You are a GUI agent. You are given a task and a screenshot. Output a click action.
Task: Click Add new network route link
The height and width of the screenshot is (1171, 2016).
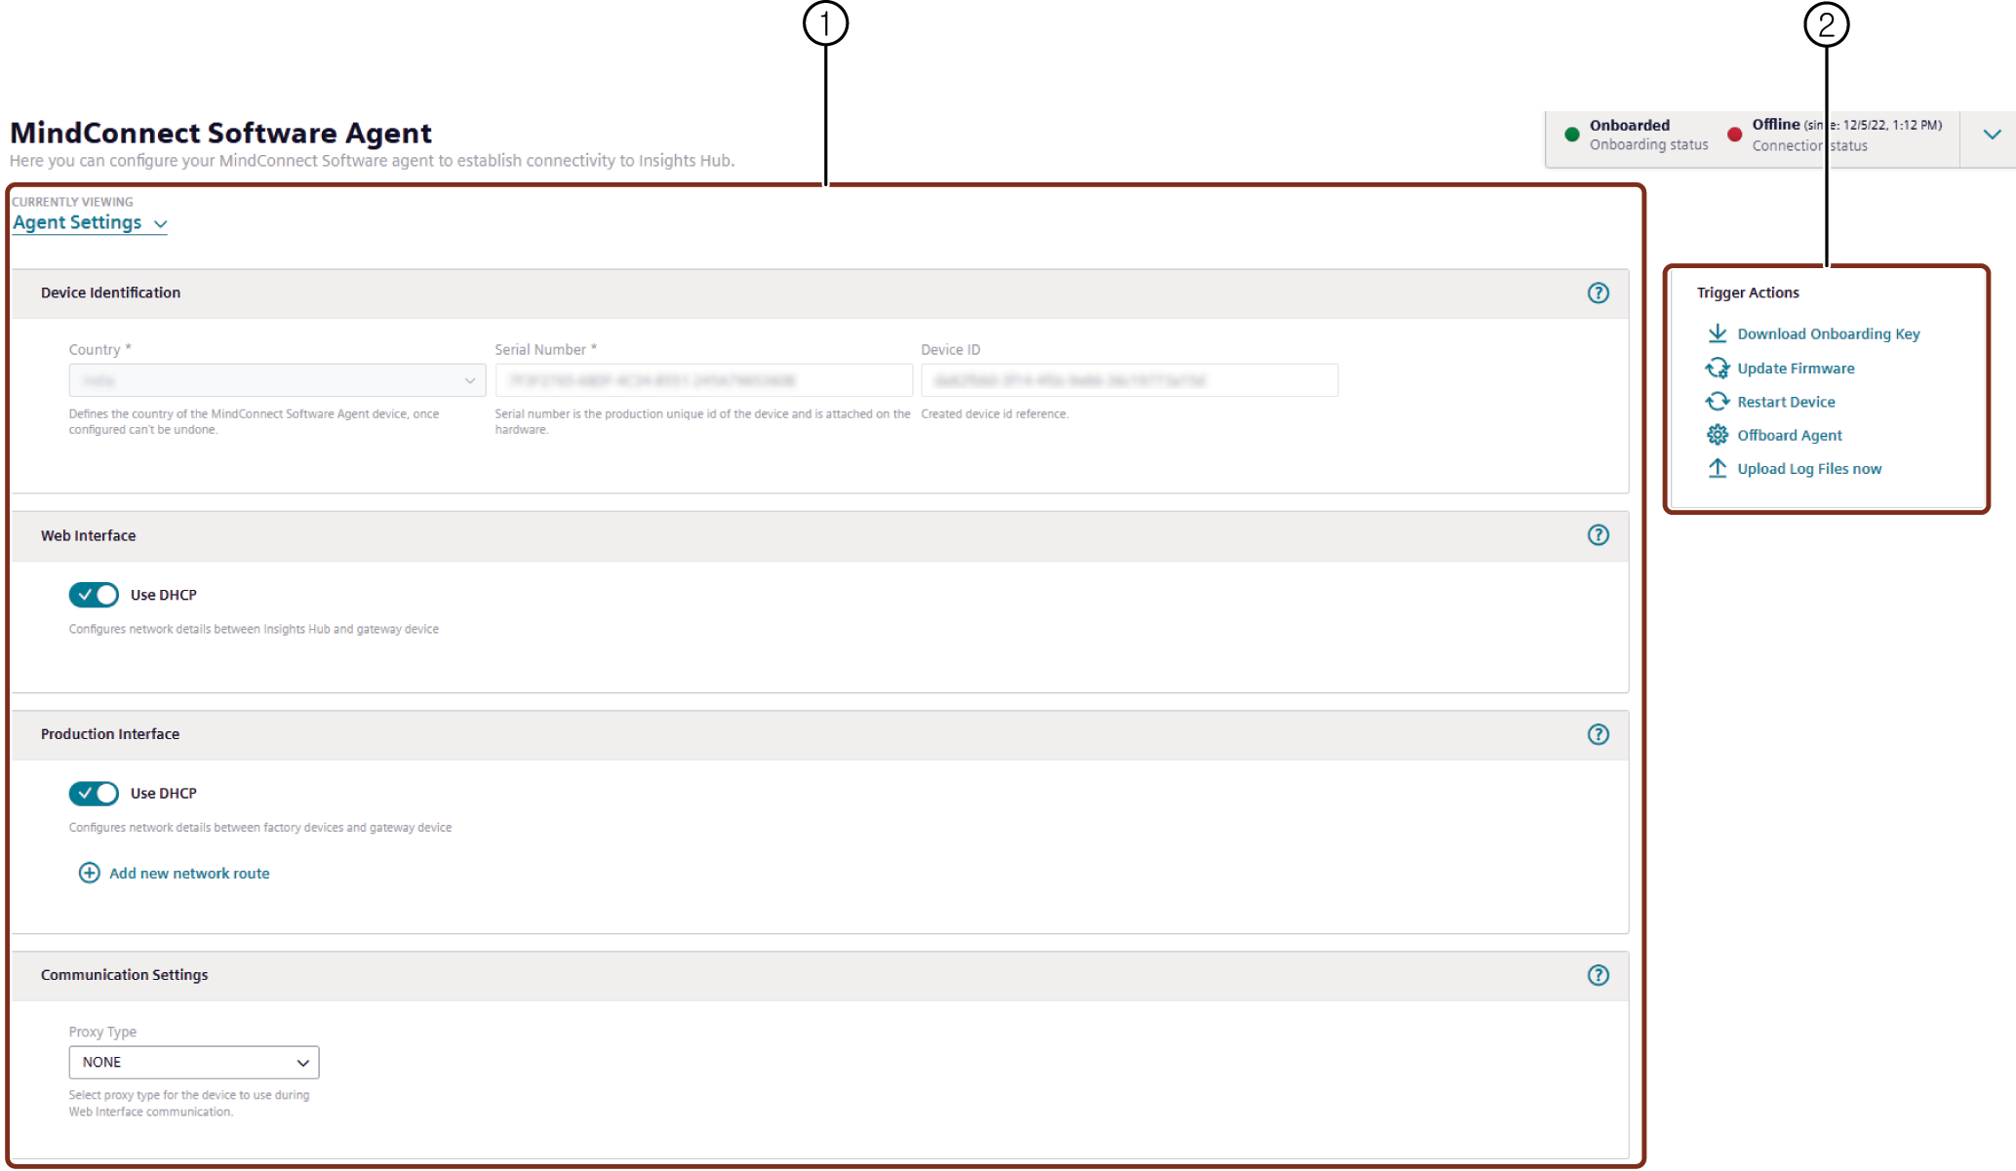click(x=189, y=874)
